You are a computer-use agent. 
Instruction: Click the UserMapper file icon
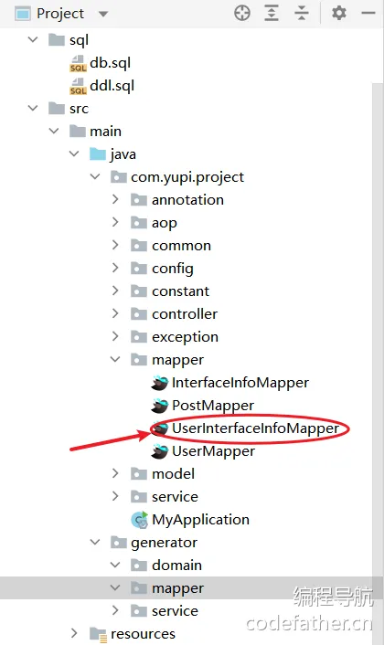(x=160, y=451)
